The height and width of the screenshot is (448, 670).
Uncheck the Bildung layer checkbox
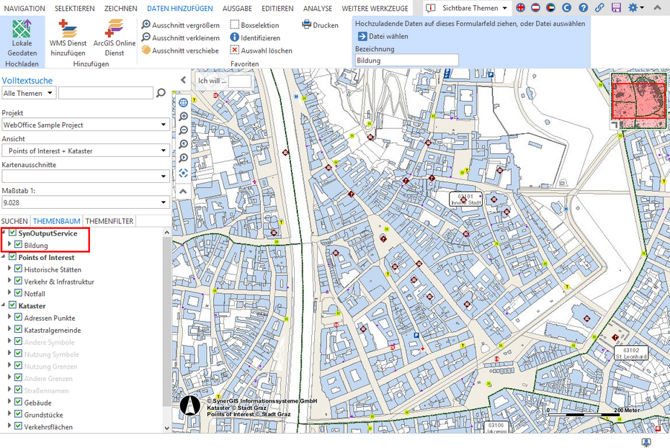(18, 244)
